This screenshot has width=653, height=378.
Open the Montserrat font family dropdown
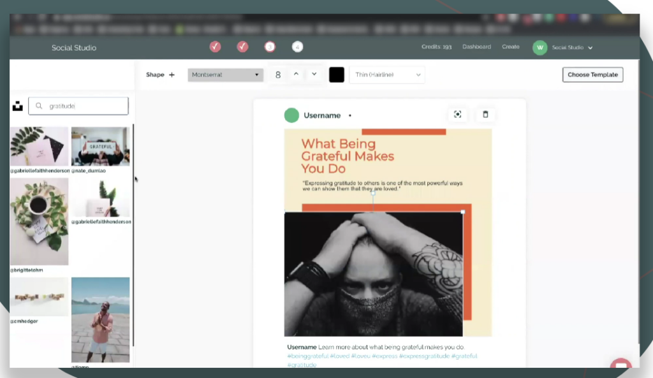pos(225,75)
